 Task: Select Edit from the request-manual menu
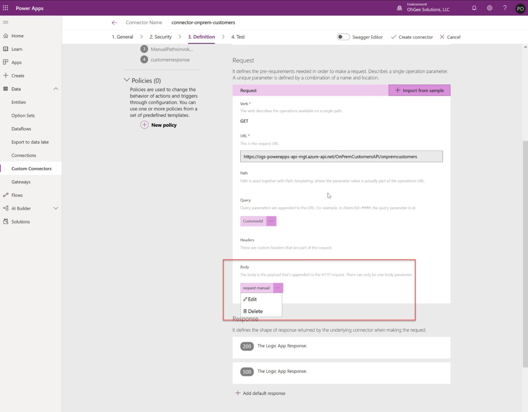pyautogui.click(x=252, y=299)
